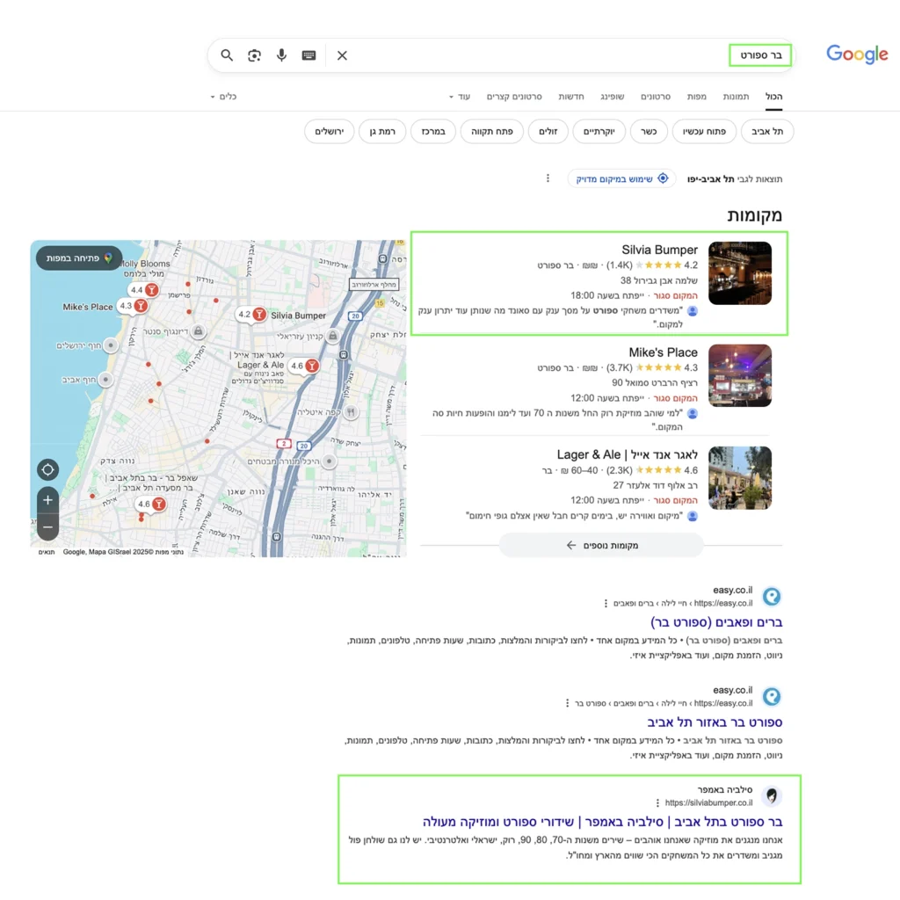Select the פתוח עכשיו filter chip
This screenshot has height=900, width=900.
pyautogui.click(x=704, y=132)
